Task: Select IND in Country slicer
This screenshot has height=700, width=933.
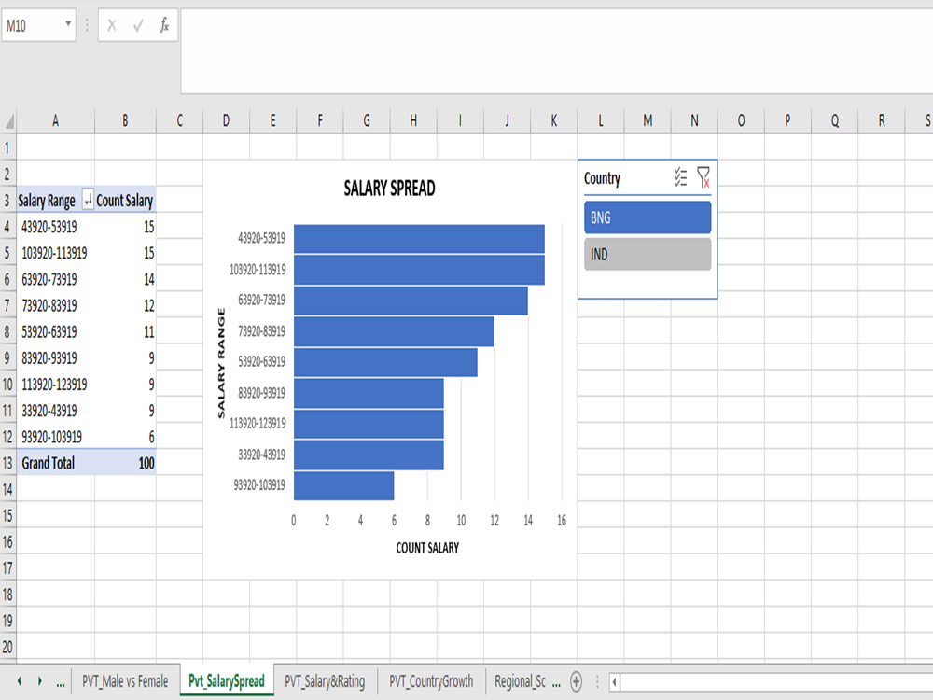Action: (x=648, y=254)
